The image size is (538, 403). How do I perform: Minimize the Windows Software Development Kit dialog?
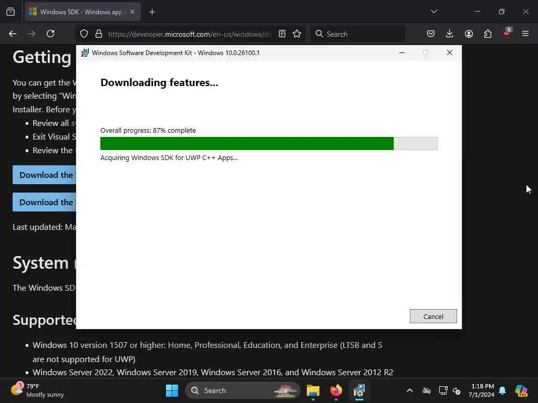402,53
